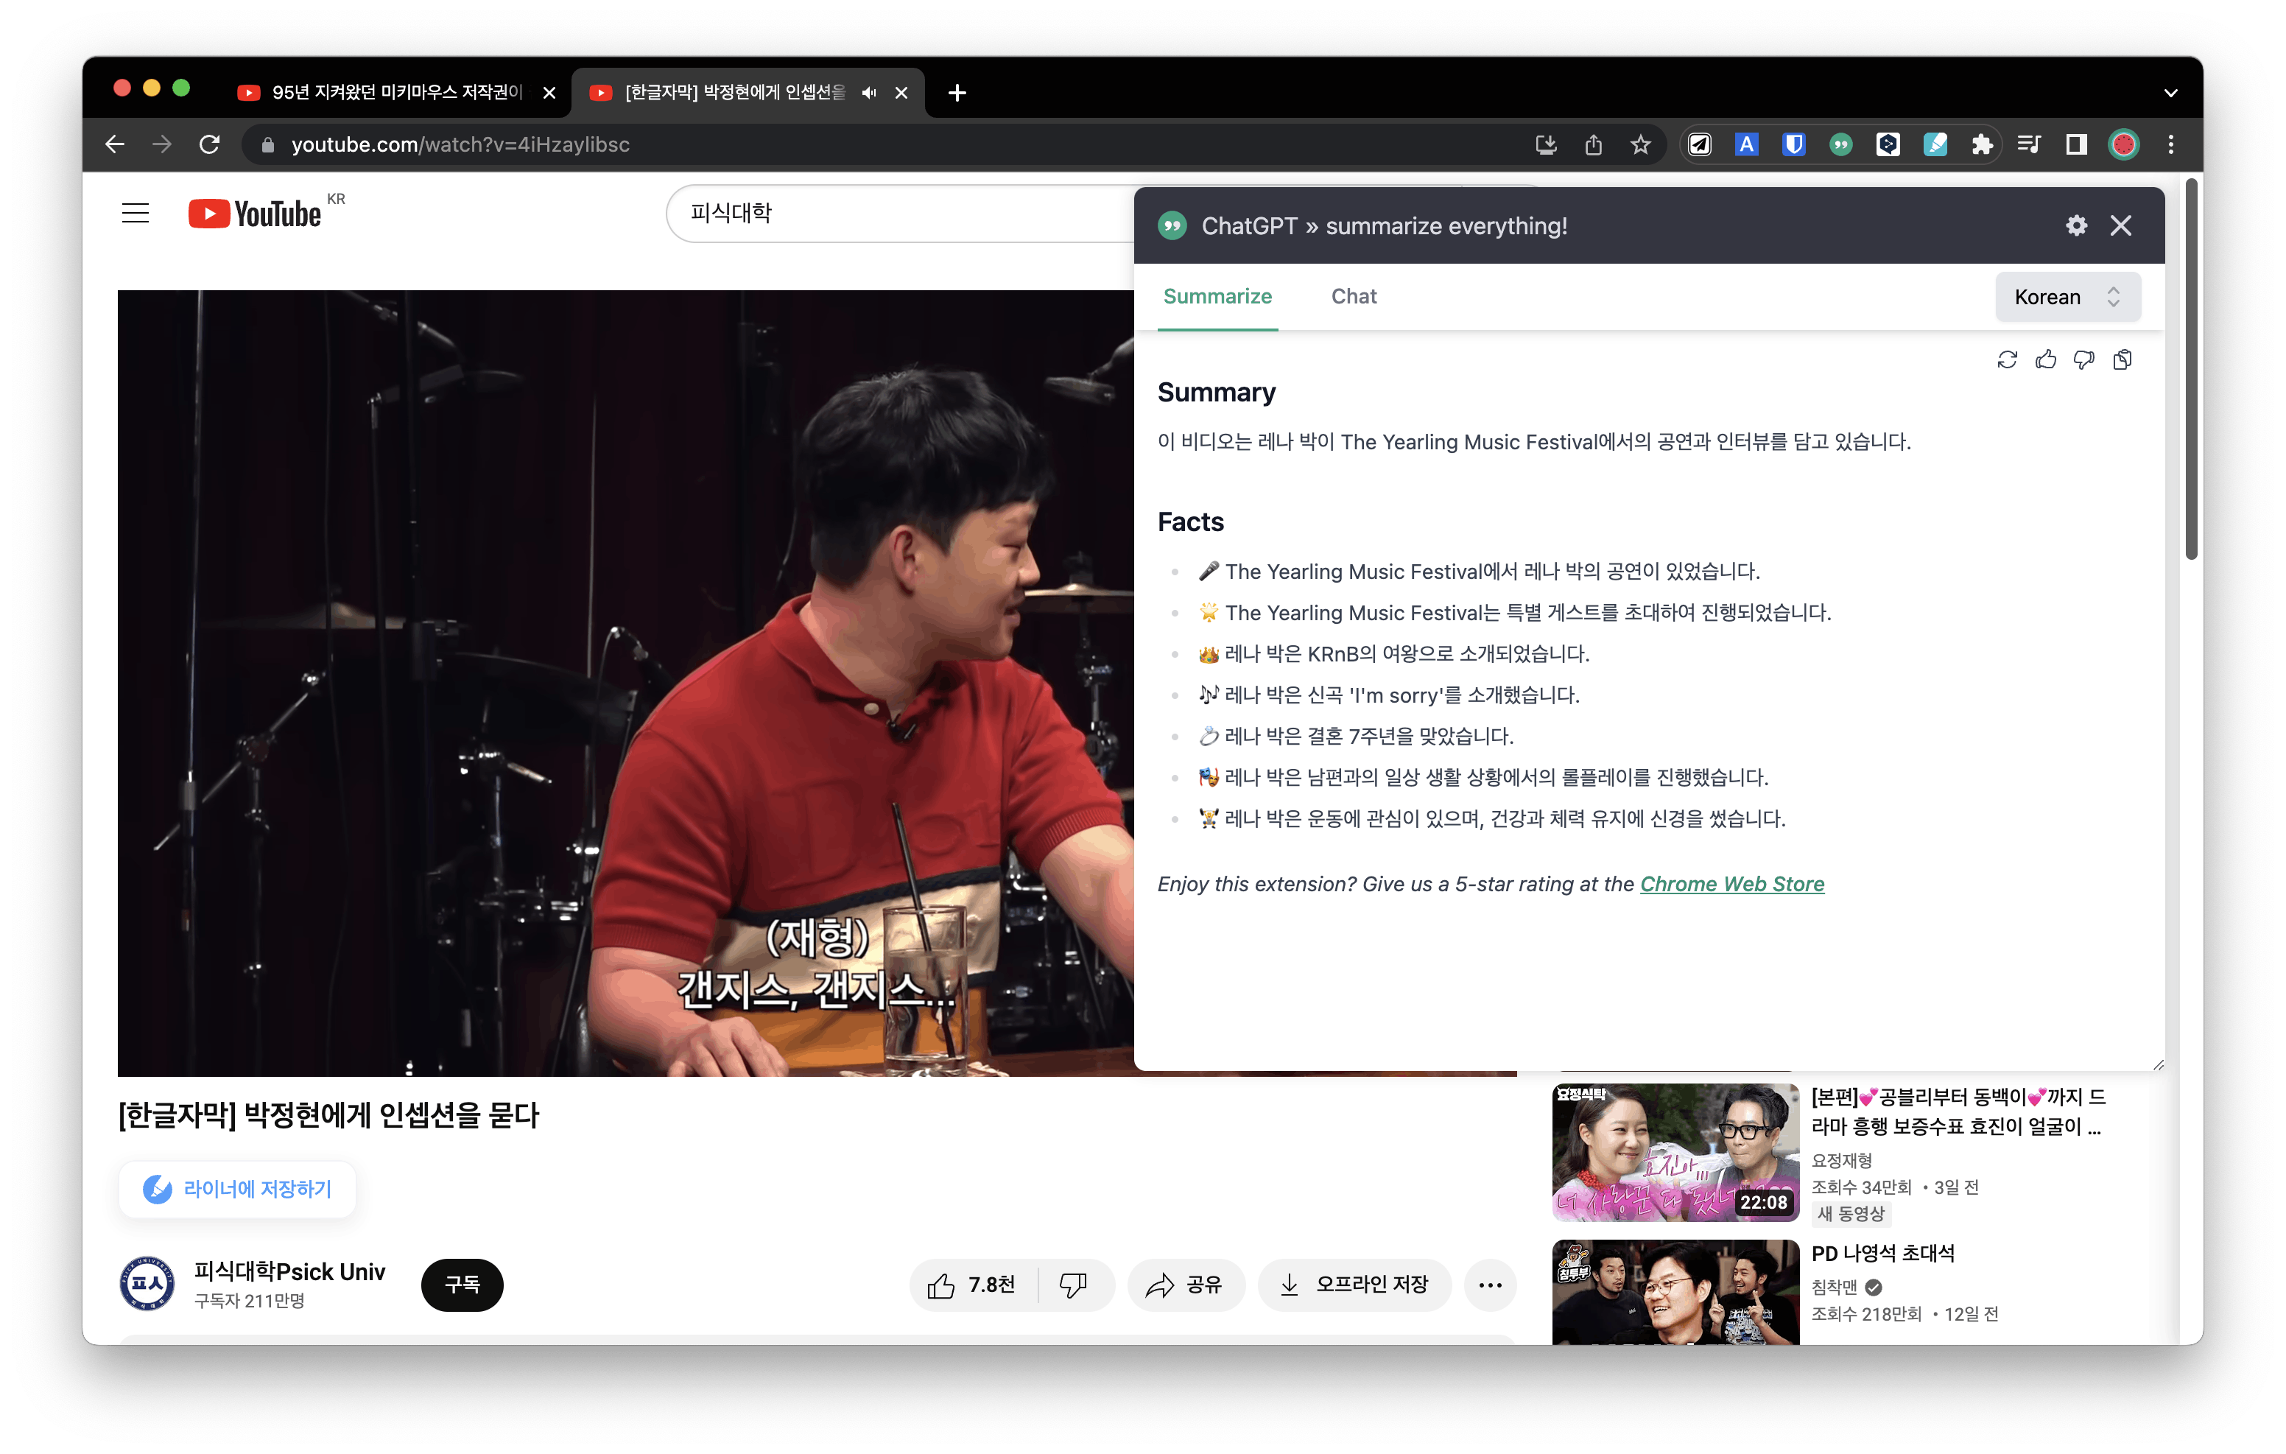This screenshot has height=1454, width=2286.
Task: Click the video player frame
Action: point(625,683)
